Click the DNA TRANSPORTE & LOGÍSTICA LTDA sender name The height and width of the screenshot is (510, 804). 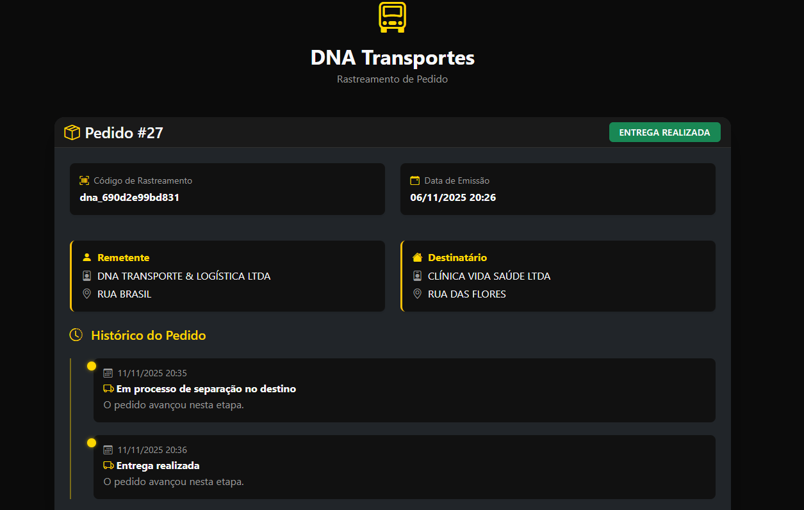184,276
